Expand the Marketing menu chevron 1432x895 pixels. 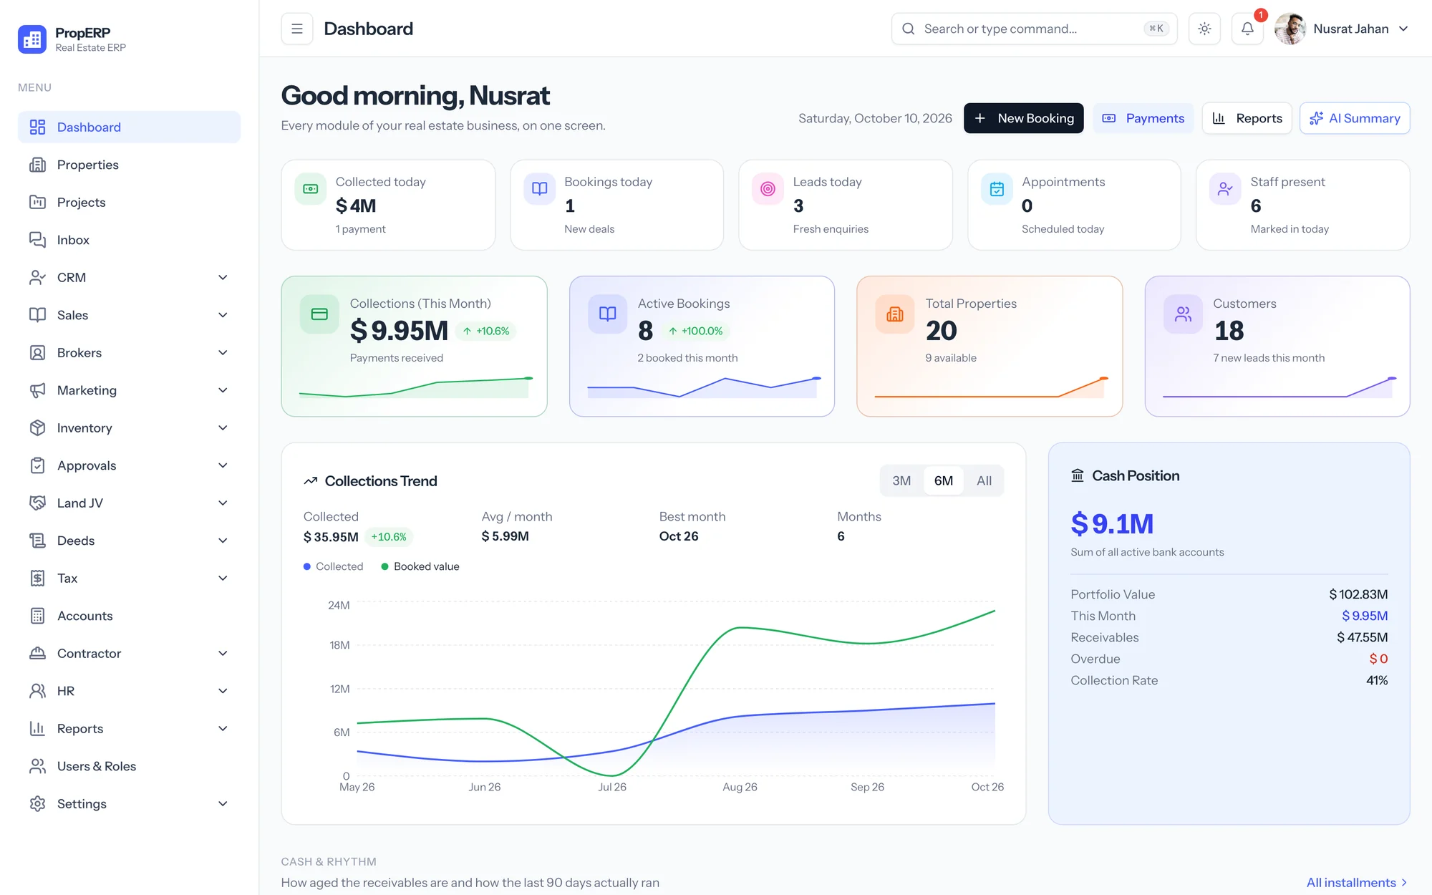pyautogui.click(x=223, y=390)
